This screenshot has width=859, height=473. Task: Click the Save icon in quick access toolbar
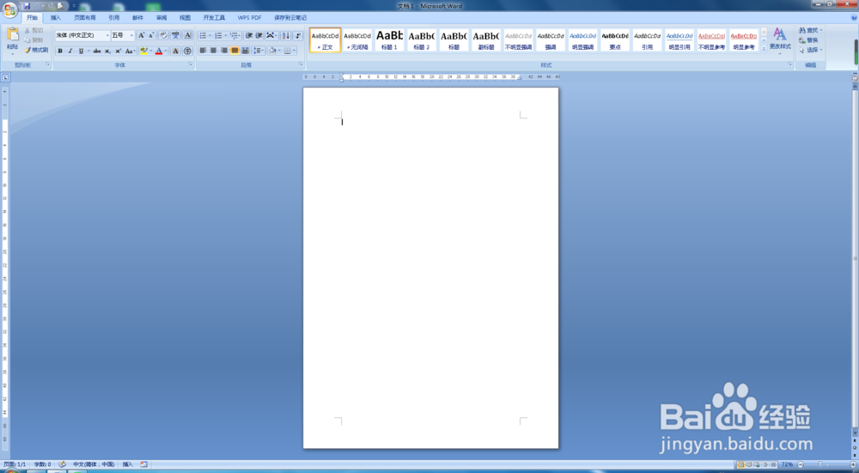(27, 6)
